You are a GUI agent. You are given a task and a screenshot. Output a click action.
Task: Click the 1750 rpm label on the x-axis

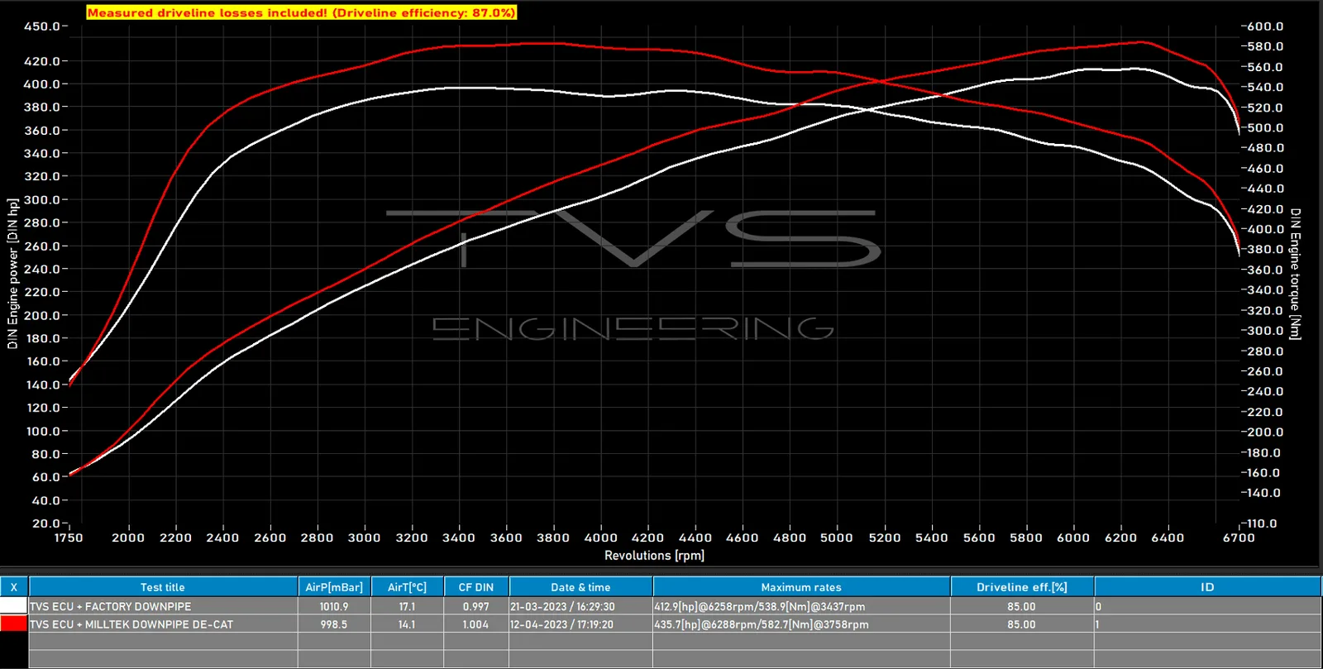pos(69,538)
